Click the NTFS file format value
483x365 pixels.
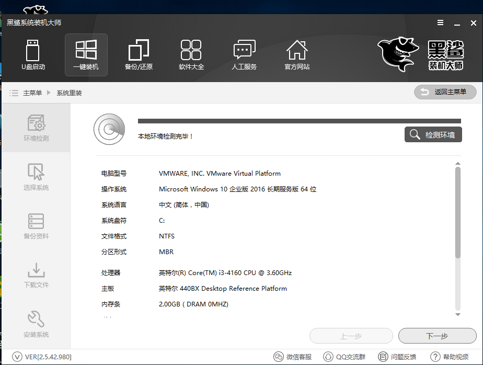pyautogui.click(x=167, y=236)
